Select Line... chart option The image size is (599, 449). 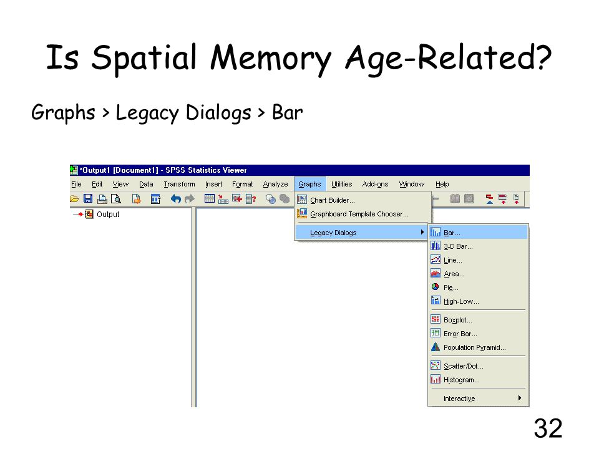[479, 260]
